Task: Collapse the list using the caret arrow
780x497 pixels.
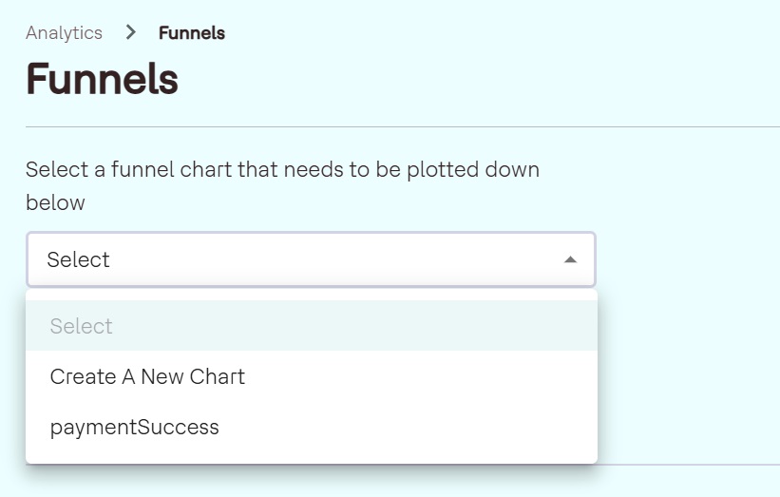Action: pyautogui.click(x=570, y=259)
